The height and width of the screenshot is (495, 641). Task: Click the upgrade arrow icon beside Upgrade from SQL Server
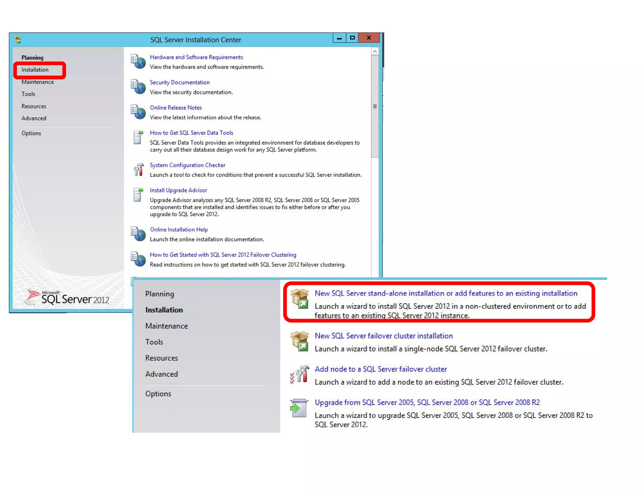pyautogui.click(x=299, y=408)
